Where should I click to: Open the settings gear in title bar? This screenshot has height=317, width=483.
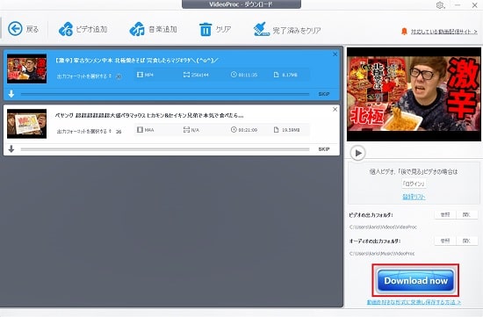click(x=440, y=5)
